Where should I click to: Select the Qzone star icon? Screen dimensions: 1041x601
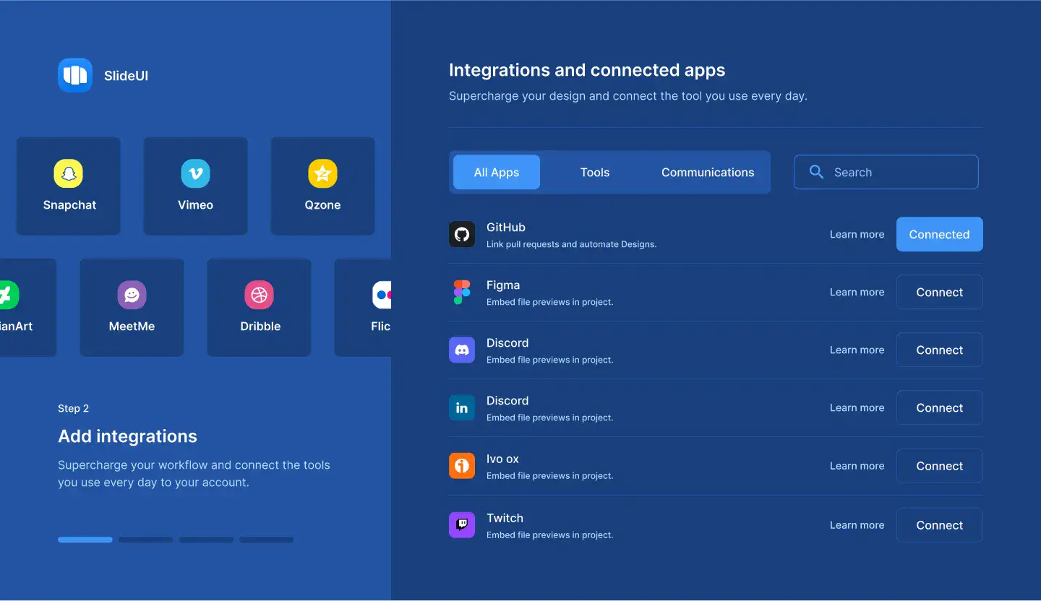click(322, 173)
